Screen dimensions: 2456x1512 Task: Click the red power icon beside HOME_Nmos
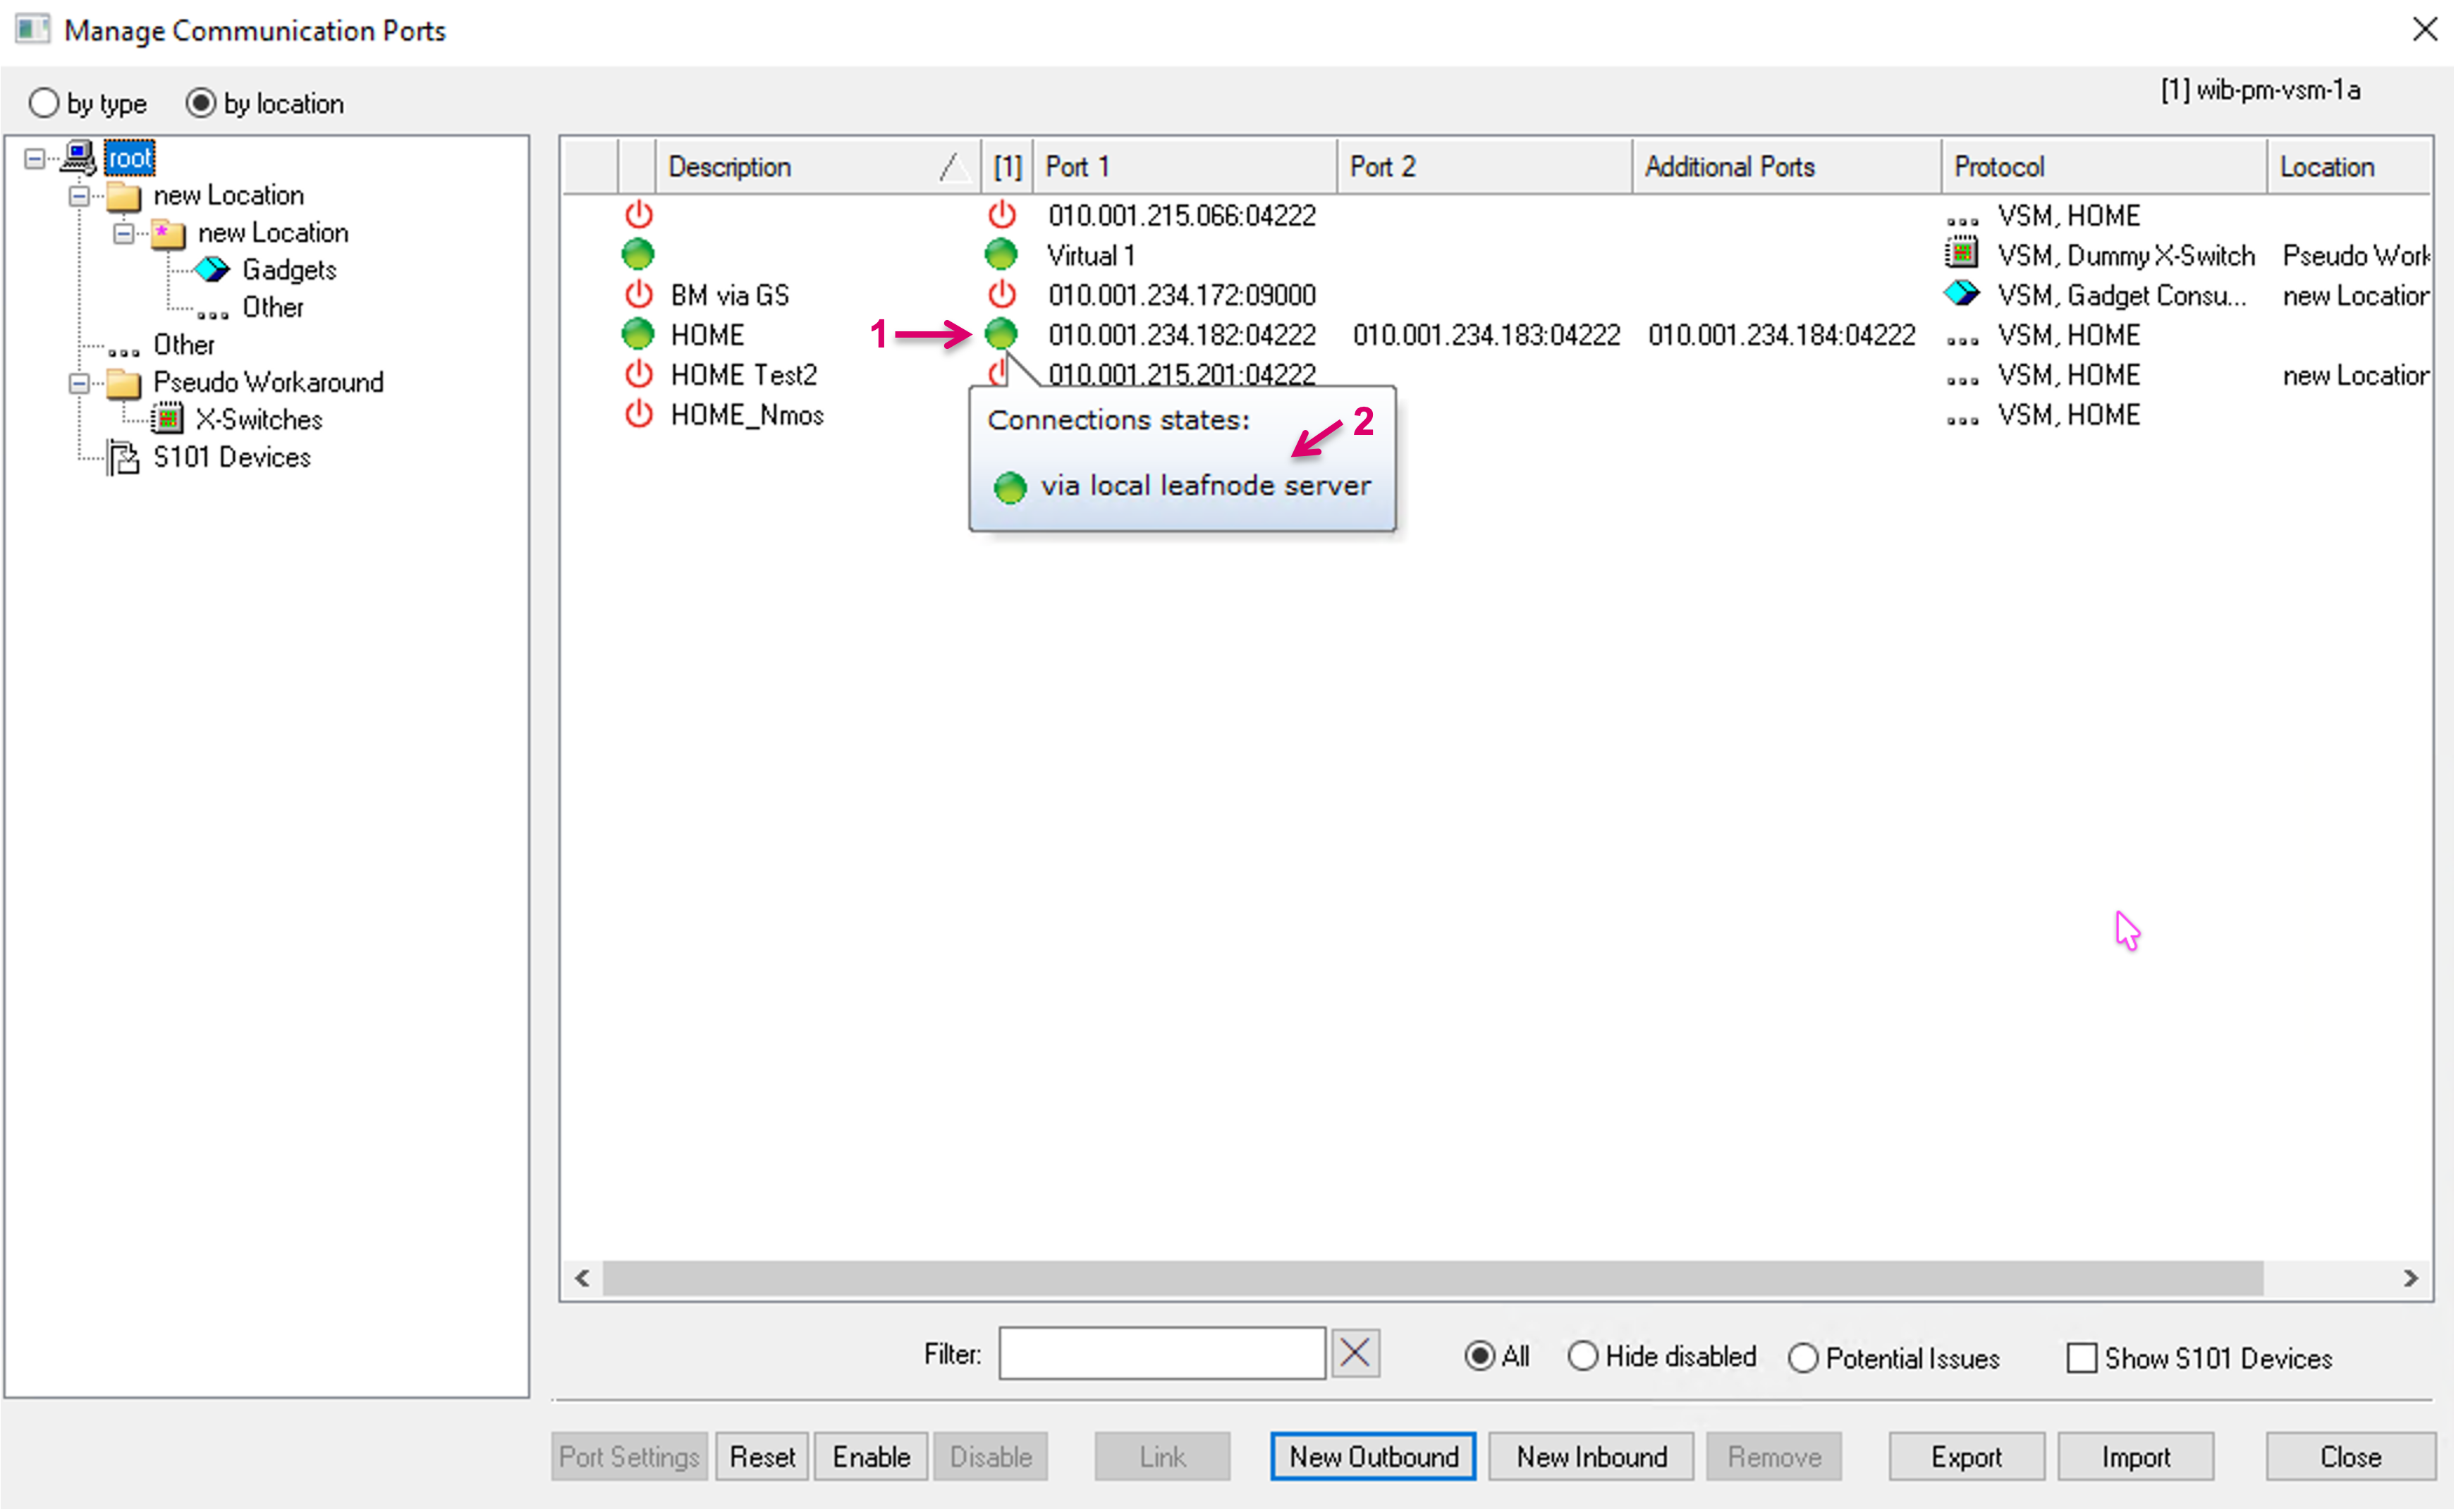(638, 414)
